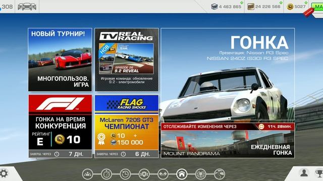
Task: Click the green MA store button
Action: (317, 7)
